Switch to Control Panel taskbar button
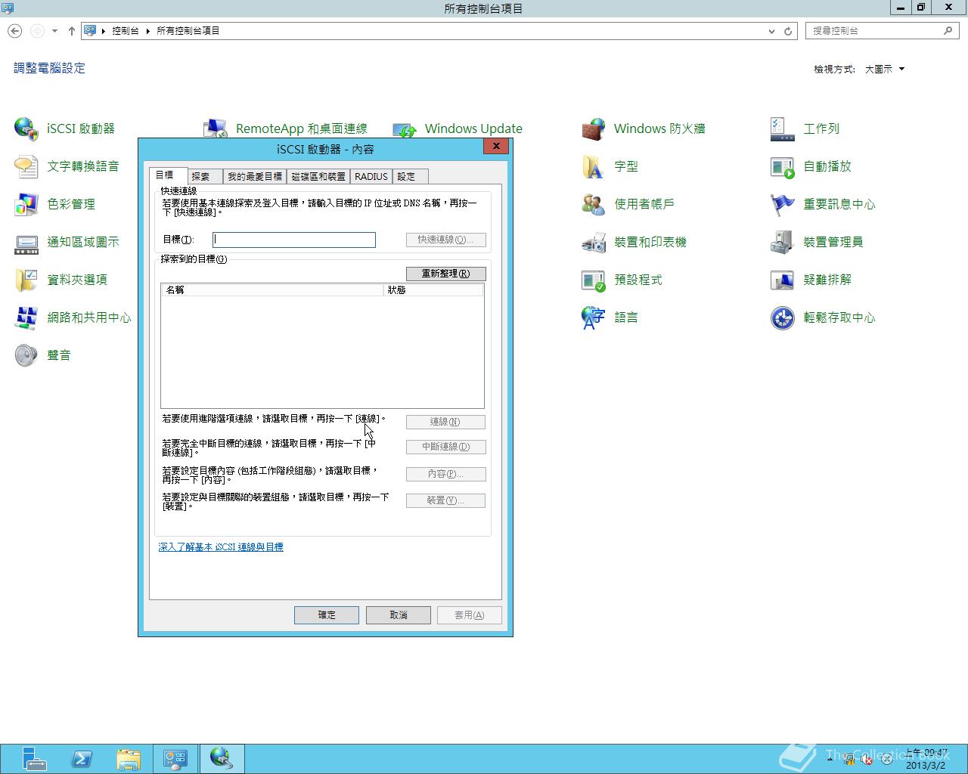The height and width of the screenshot is (774, 968). (175, 758)
